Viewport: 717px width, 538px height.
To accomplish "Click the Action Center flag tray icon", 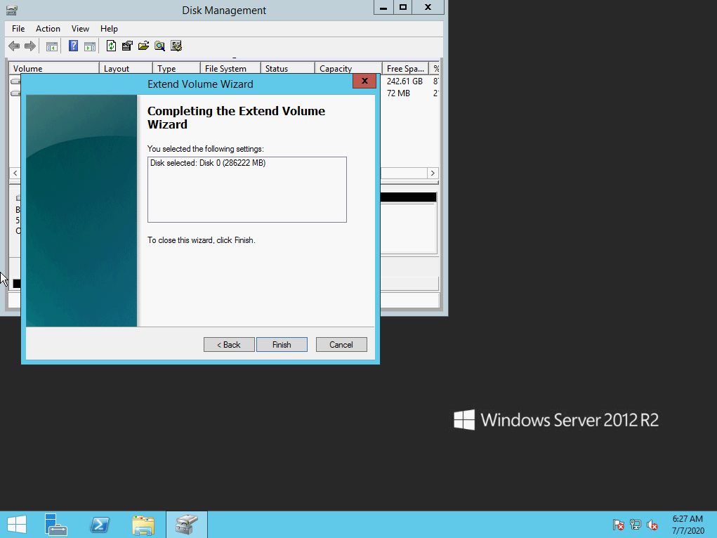I will (618, 525).
